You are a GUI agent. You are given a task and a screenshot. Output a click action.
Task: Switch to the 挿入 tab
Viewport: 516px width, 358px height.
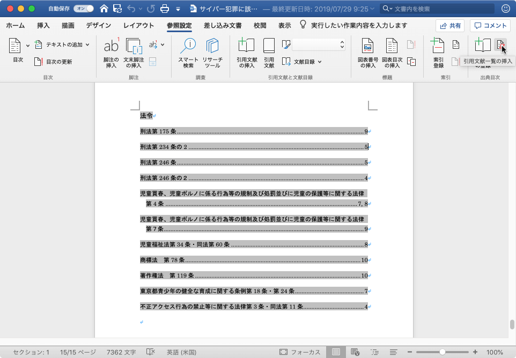(43, 26)
